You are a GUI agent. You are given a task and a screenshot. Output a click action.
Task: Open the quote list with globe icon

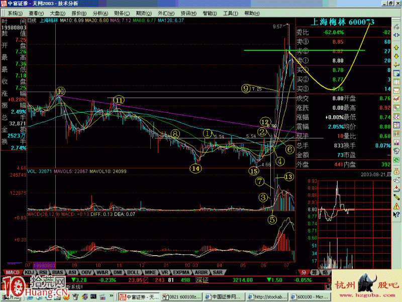tap(396, 73)
